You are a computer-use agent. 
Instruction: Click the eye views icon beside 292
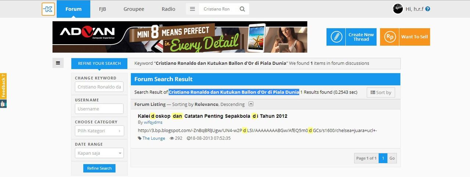pyautogui.click(x=171, y=138)
